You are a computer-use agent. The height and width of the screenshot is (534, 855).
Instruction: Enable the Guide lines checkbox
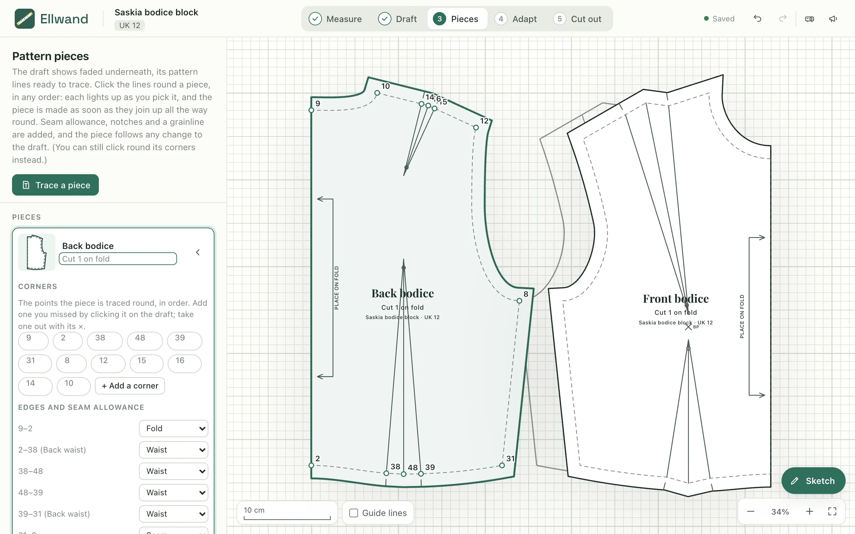pyautogui.click(x=354, y=513)
